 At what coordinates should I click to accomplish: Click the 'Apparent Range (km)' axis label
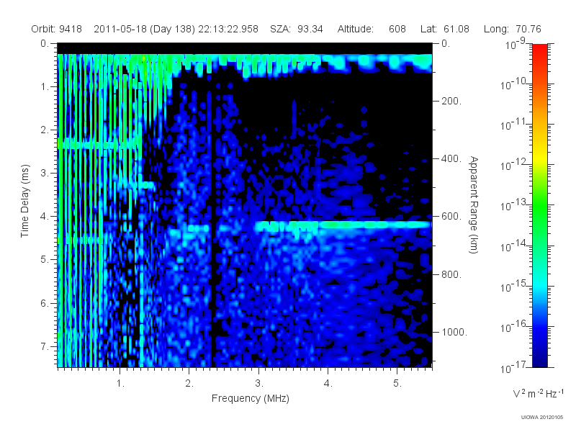coord(474,204)
